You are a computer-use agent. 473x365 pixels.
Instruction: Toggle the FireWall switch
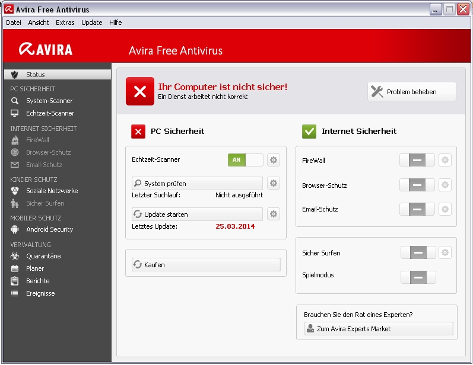click(x=417, y=160)
